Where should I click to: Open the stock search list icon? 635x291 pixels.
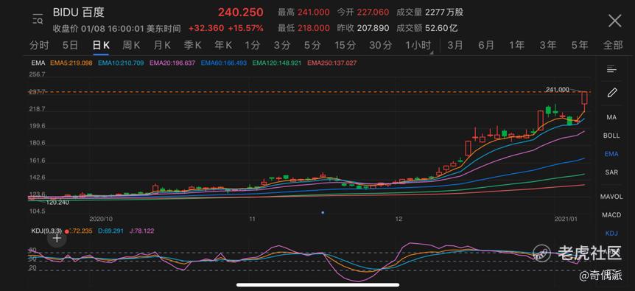point(38,19)
